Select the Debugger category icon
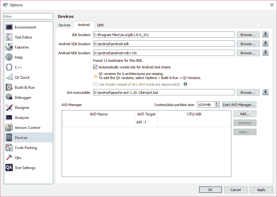277x197 pixels. coord(9,98)
